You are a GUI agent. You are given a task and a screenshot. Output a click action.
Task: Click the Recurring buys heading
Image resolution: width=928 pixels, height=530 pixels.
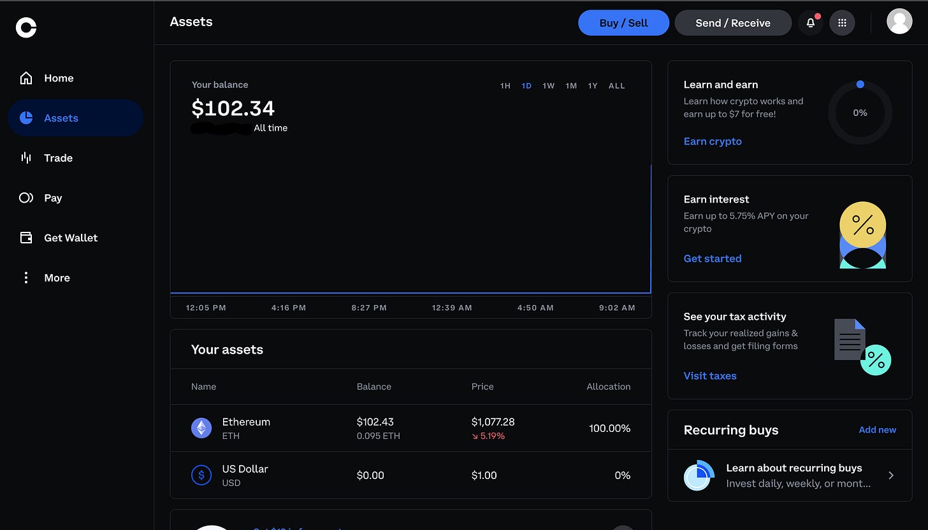731,430
